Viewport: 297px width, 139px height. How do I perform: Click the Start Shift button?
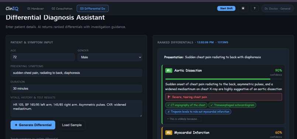pyautogui.click(x=226, y=8)
